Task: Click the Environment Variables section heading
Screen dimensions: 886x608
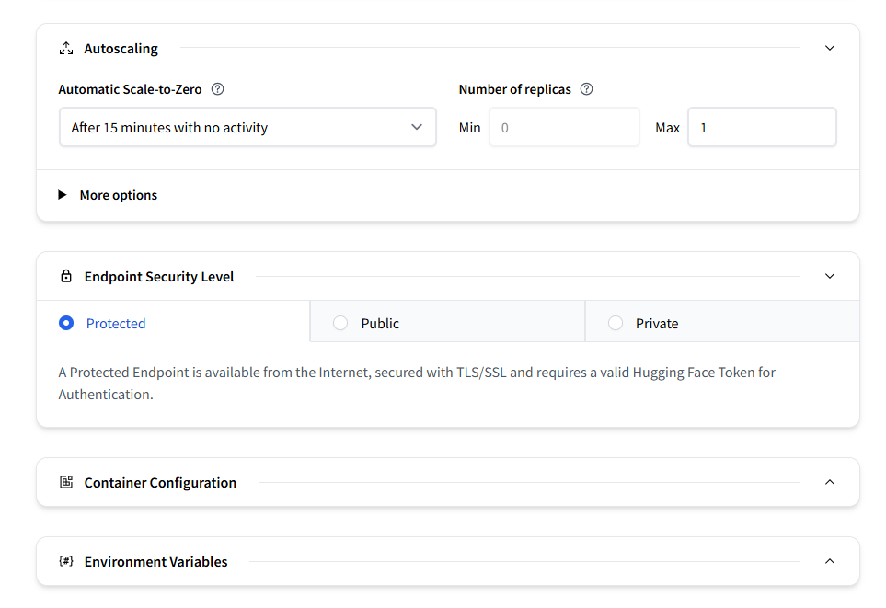Action: [156, 561]
